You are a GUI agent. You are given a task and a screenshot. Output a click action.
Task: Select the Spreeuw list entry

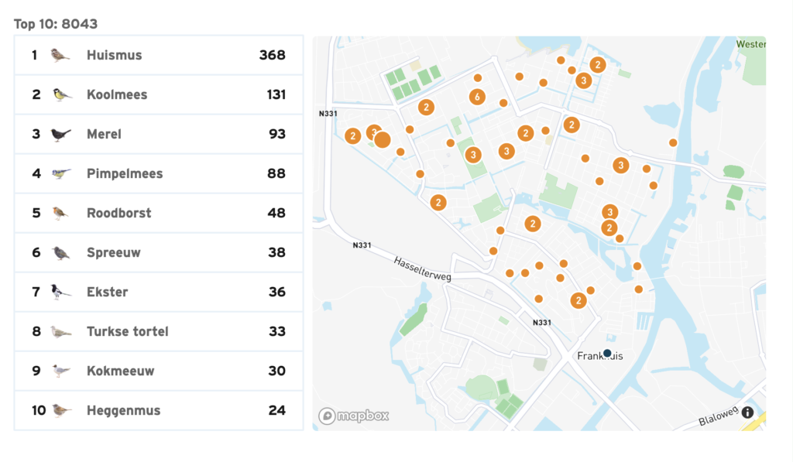tap(158, 252)
